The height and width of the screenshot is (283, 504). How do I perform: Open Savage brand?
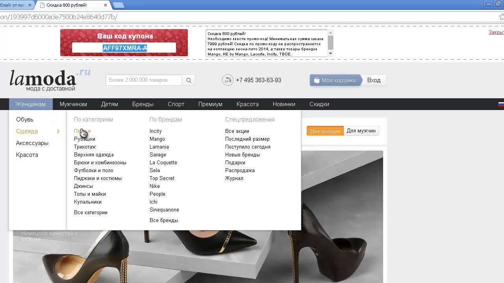pyautogui.click(x=158, y=155)
